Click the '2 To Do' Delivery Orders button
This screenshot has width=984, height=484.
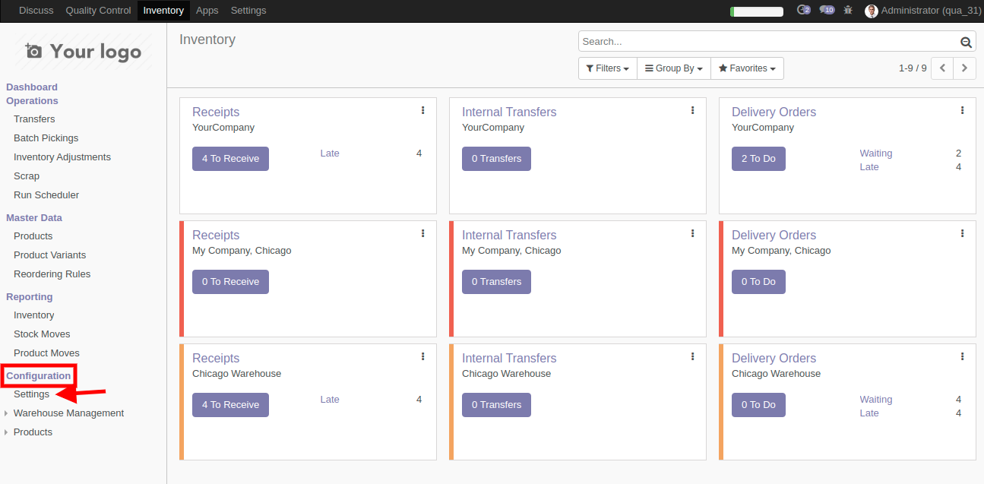(758, 159)
